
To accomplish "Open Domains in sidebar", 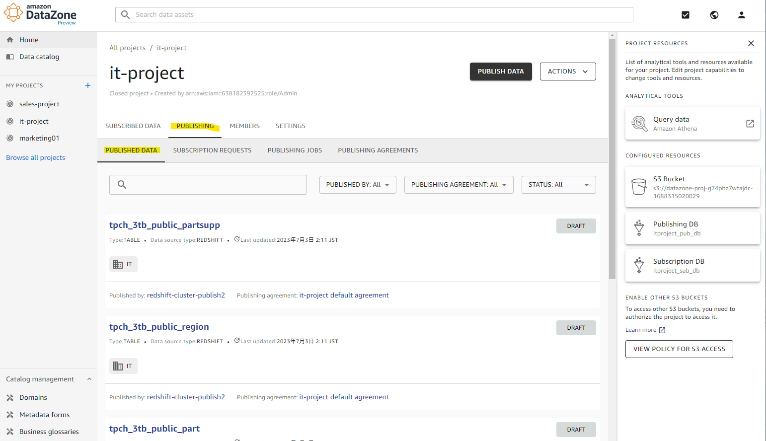I will pyautogui.click(x=49, y=397).
